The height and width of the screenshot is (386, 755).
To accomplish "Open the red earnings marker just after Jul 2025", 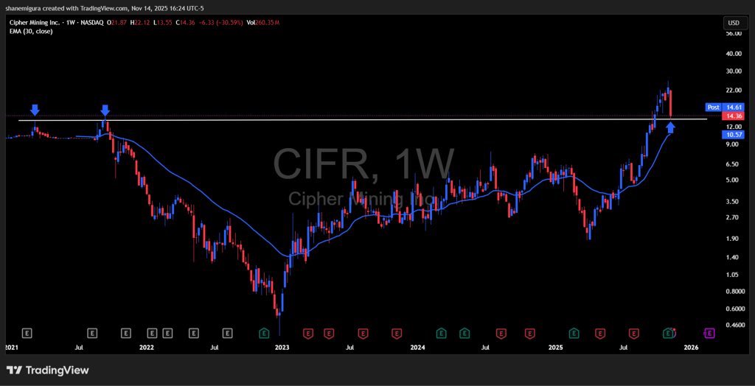I will (x=634, y=332).
